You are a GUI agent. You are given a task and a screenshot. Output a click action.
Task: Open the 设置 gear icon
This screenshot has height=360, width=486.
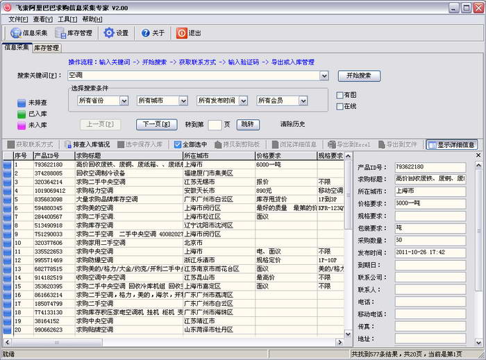pyautogui.click(x=109, y=33)
